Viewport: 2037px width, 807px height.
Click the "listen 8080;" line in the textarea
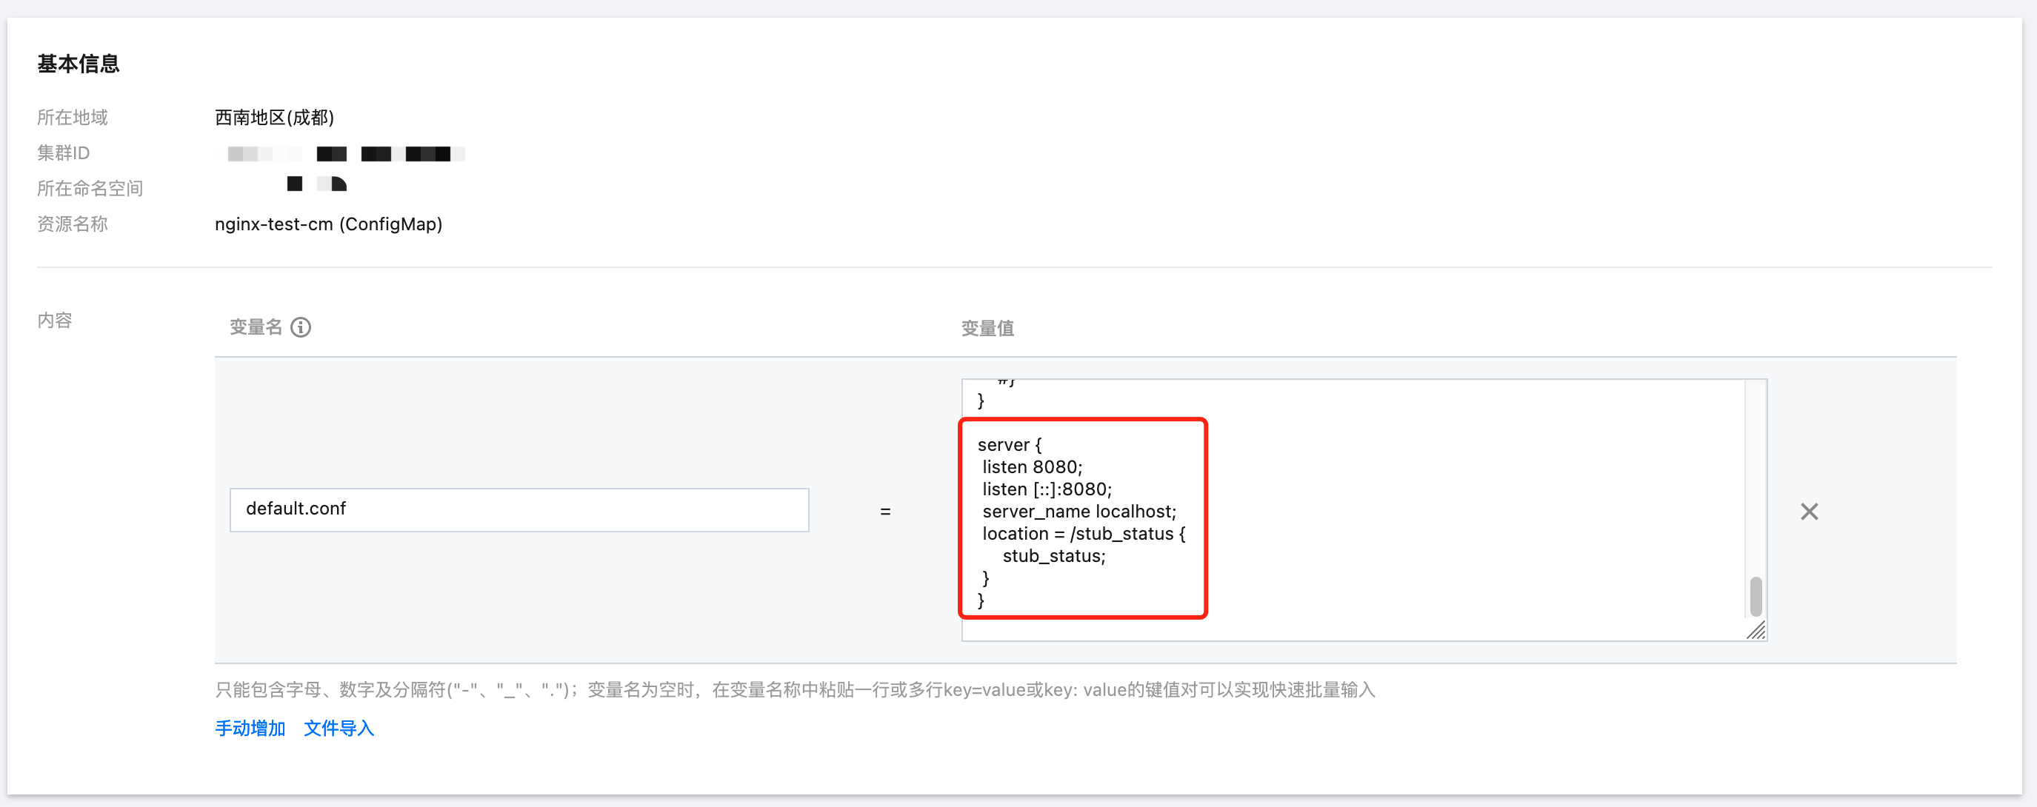pyautogui.click(x=1032, y=467)
